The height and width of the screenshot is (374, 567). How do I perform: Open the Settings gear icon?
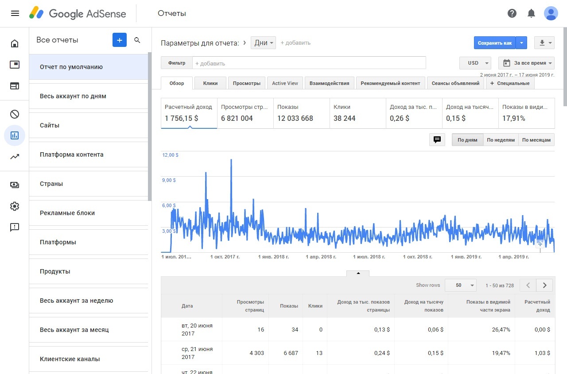(15, 206)
